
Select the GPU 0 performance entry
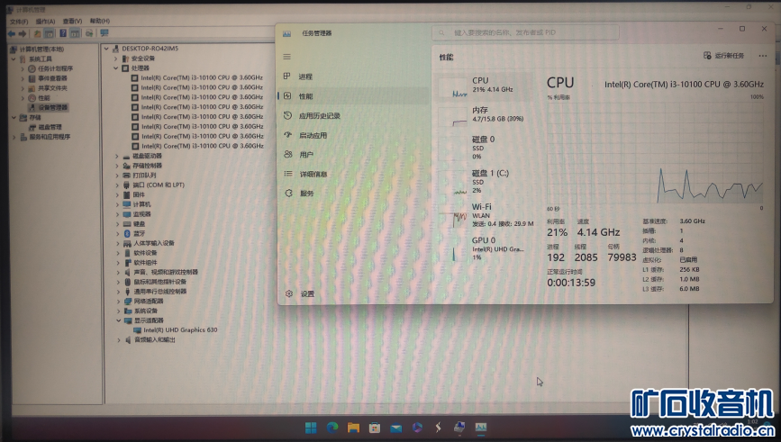coord(484,248)
